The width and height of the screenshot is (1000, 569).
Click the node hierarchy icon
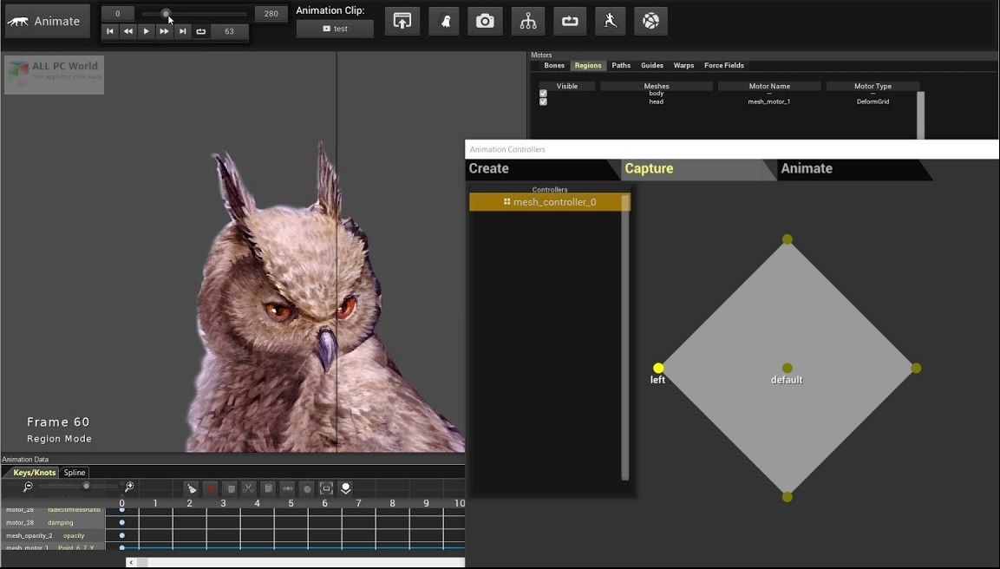coord(527,21)
